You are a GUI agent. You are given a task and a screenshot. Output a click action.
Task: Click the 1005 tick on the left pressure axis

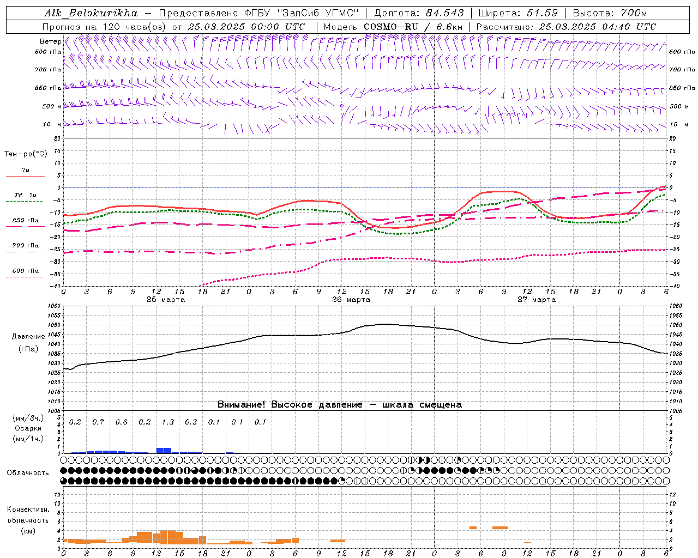coord(53,411)
